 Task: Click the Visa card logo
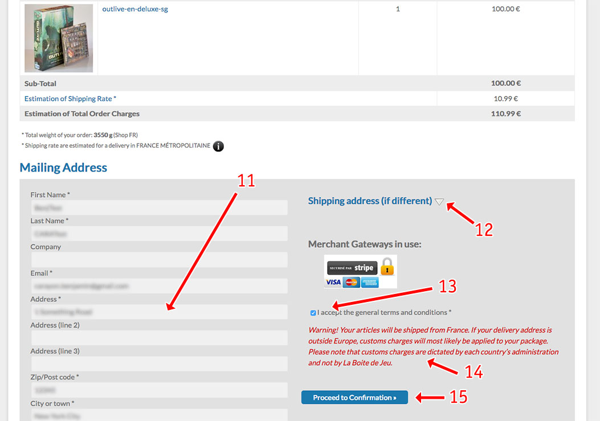[x=333, y=282]
